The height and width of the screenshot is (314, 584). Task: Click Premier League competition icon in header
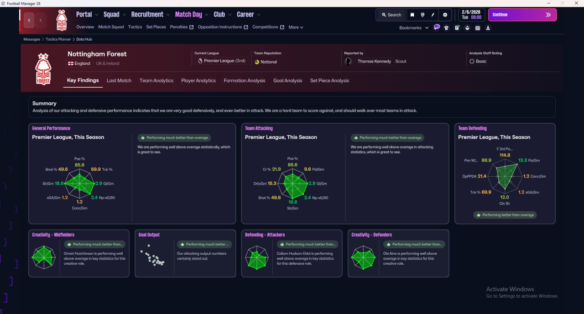coord(200,61)
